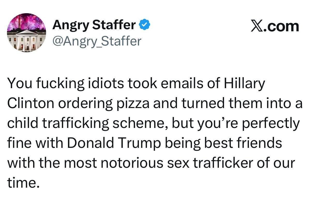Screen dimensions: 312x206
Task: Click the blue verified checkmark badge
Action: point(144,25)
